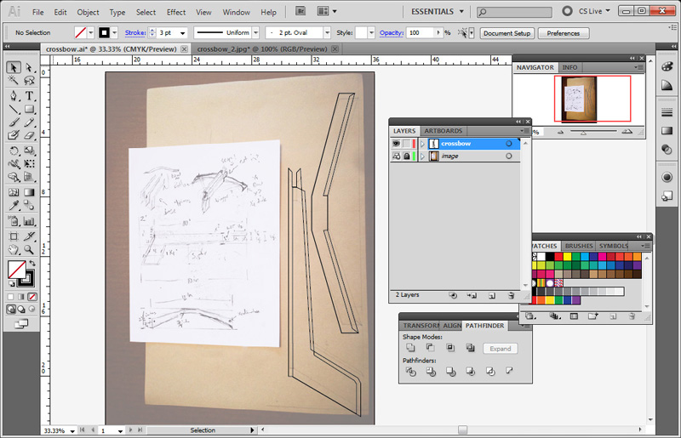681x438 pixels.
Task: Select the Magic Wand tool
Action: point(14,80)
